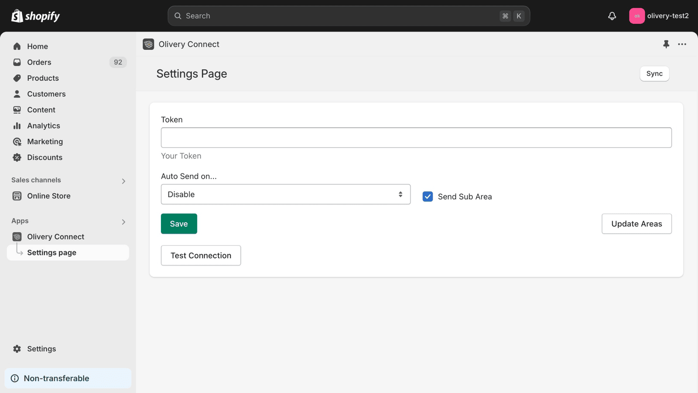Focus the Token input field
Screen dimensions: 698x393
(416, 138)
